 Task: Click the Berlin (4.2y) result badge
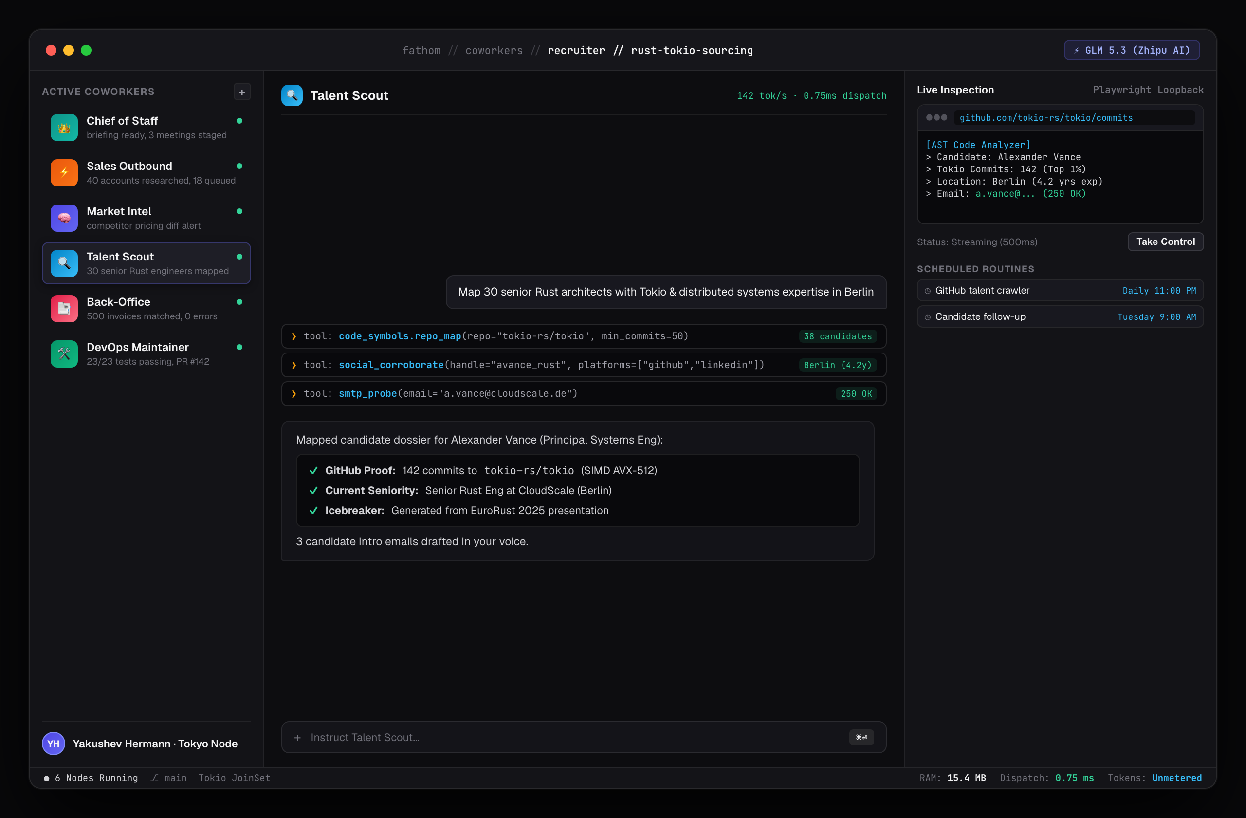coord(838,365)
